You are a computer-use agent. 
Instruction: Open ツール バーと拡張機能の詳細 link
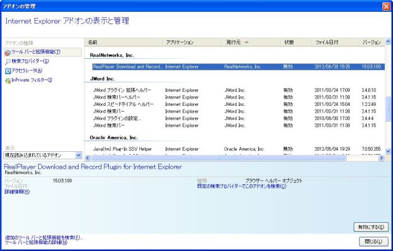pos(36,243)
